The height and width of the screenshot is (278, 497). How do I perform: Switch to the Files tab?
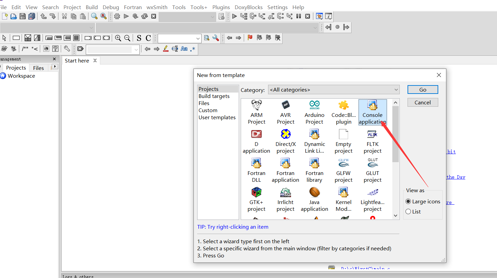(x=38, y=68)
